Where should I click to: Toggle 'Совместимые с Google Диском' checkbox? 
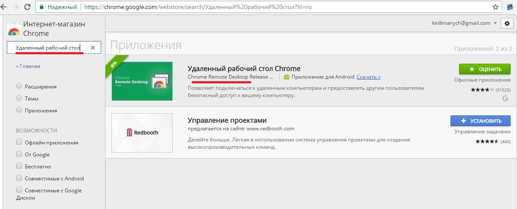pyautogui.click(x=19, y=190)
